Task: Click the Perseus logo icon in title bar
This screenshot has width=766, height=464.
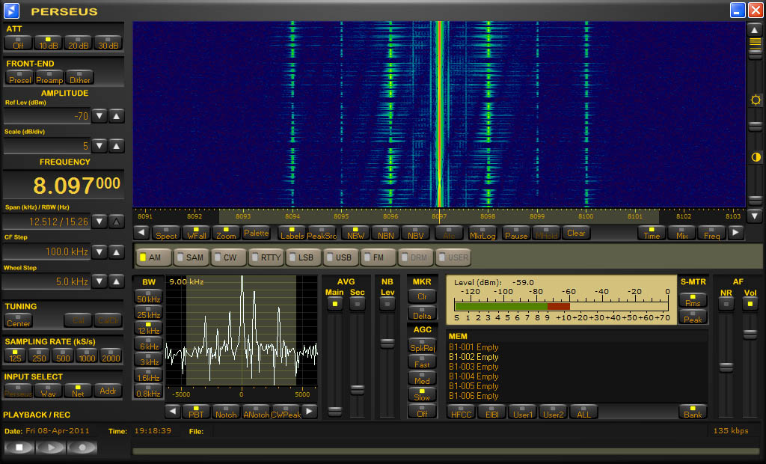Action: click(11, 10)
